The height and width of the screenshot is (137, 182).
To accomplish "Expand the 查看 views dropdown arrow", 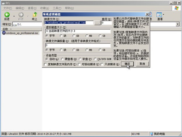I will click(164, 15).
